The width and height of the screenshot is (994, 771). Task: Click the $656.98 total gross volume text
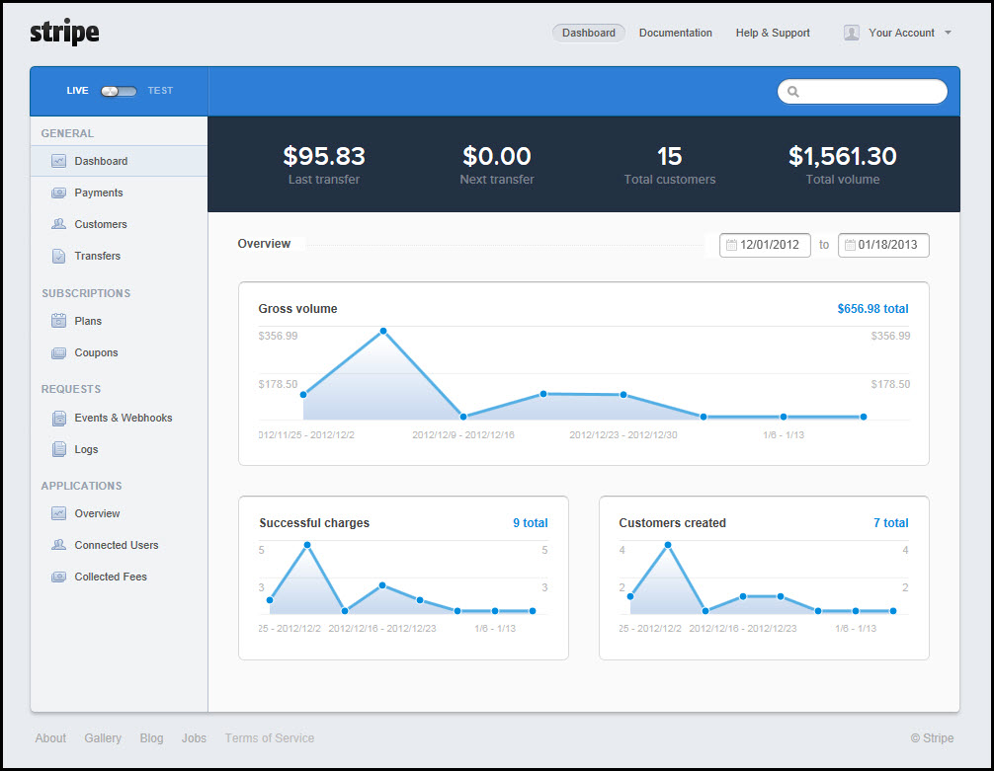(872, 309)
